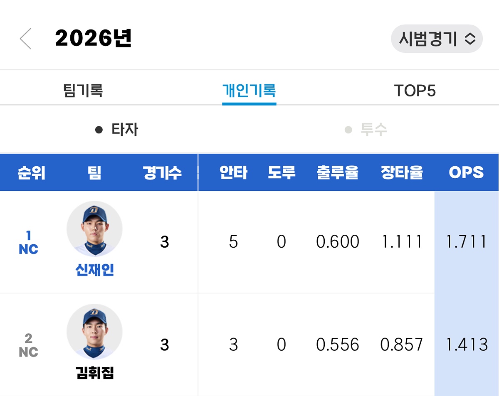Viewport: 499px width, 396px height.
Task: Click the 신재인 player name link
Action: pyautogui.click(x=95, y=271)
